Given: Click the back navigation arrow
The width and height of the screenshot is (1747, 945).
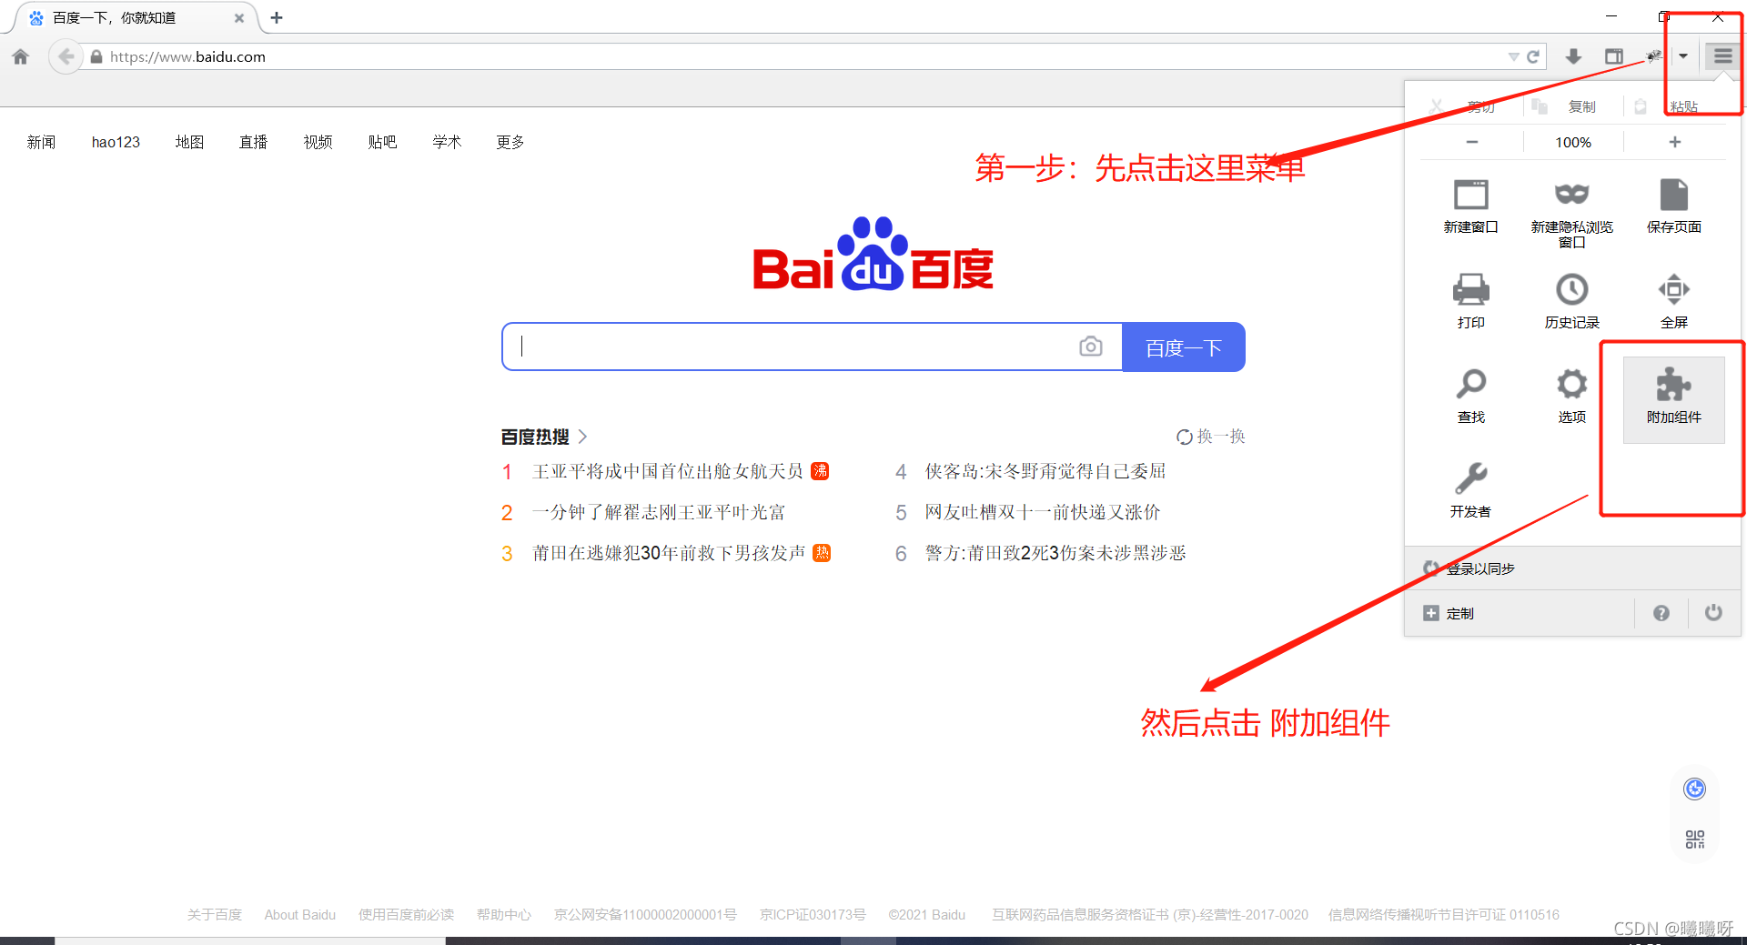Looking at the screenshot, I should (66, 56).
